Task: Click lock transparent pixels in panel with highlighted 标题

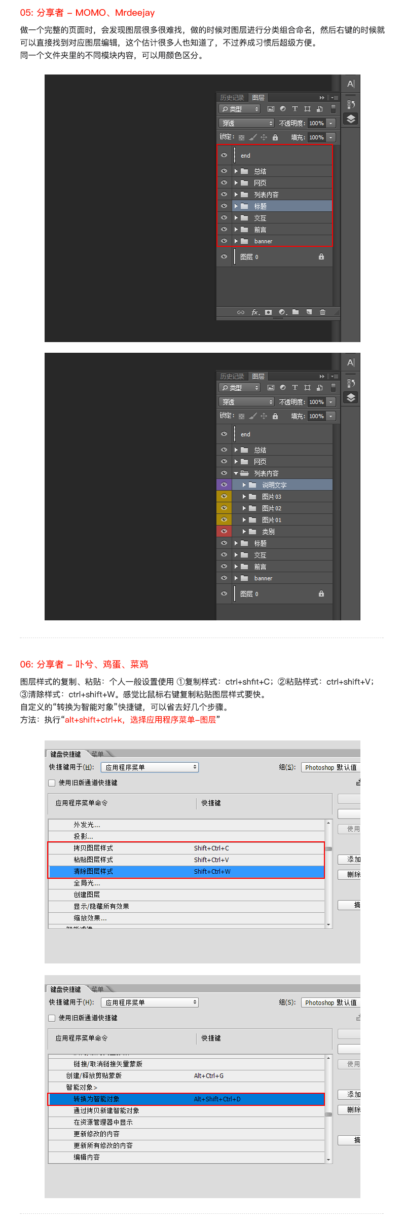Action: click(x=241, y=137)
